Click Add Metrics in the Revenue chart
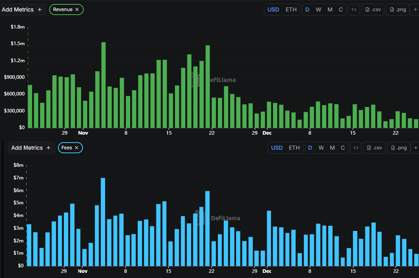This screenshot has height=278, width=419. [22, 10]
